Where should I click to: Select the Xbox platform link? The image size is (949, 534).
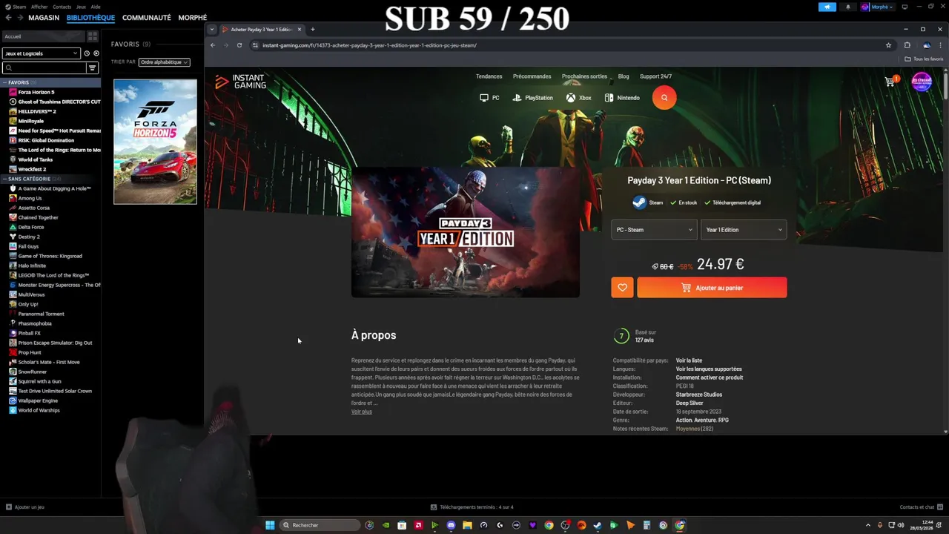click(x=578, y=98)
